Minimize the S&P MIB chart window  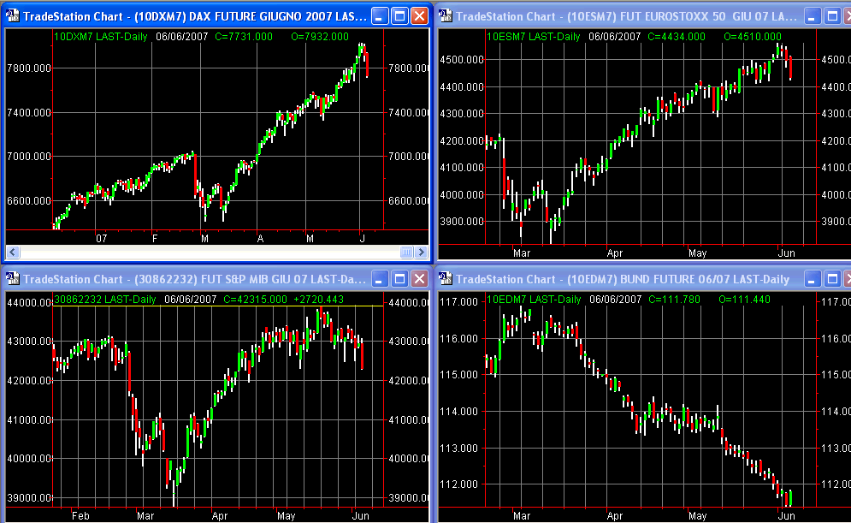(380, 279)
